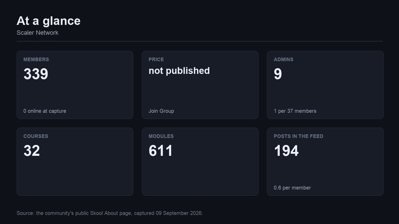399x224 pixels.
Task: Click '1 per 37 members' note
Action: (x=295, y=111)
